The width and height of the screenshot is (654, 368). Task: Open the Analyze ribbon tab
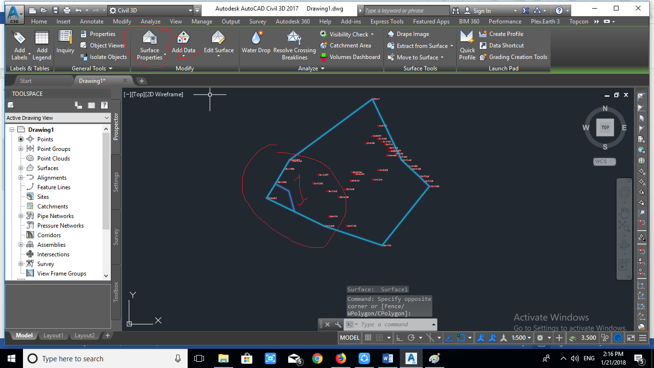tap(151, 22)
